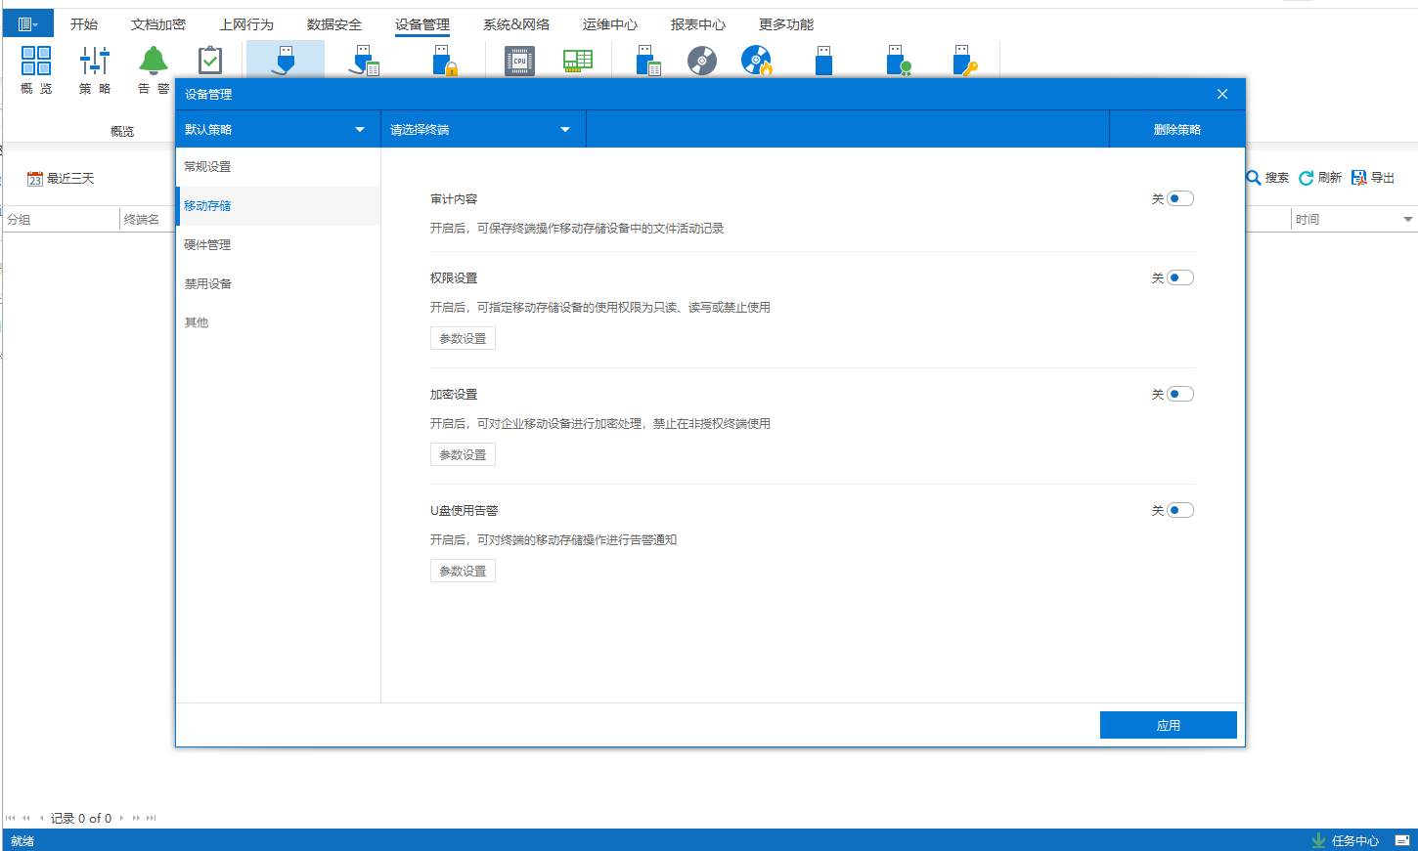Click the disc with flame icon

(756, 62)
